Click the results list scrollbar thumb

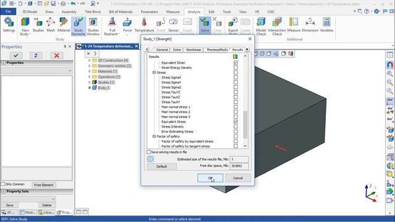[245, 125]
